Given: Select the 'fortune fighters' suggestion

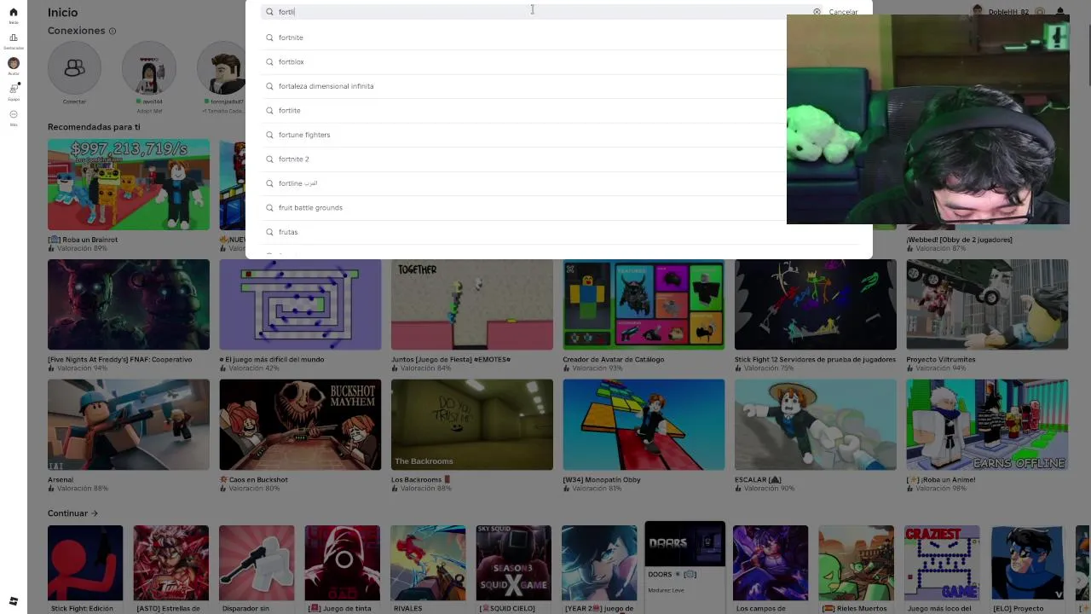Looking at the screenshot, I should 559,135.
